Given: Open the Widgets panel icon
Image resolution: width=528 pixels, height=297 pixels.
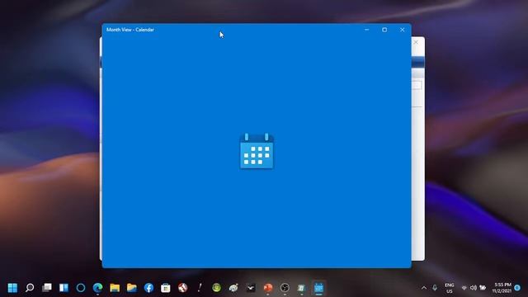Looking at the screenshot, I should click(x=64, y=288).
